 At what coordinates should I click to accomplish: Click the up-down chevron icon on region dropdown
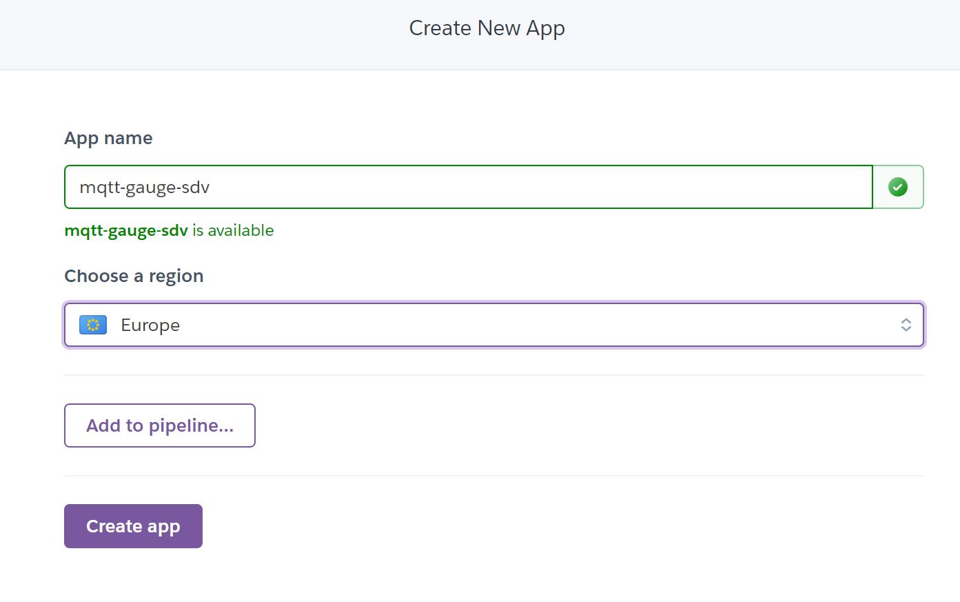coord(906,324)
